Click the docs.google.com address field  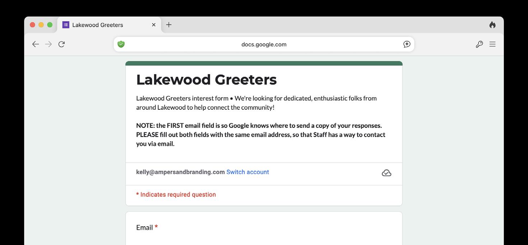[x=264, y=44]
